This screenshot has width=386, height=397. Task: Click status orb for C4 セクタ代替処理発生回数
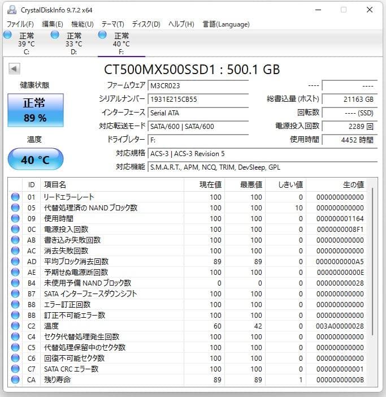(x=15, y=336)
